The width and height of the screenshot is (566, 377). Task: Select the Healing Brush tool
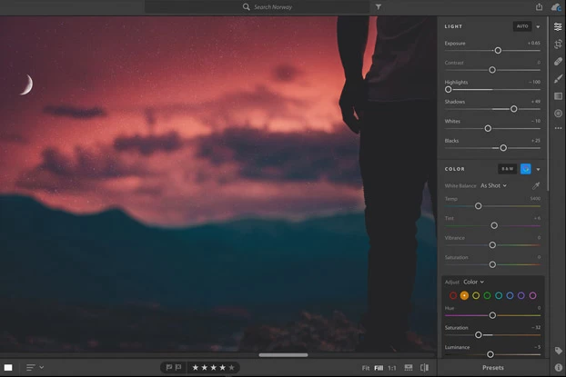(558, 62)
